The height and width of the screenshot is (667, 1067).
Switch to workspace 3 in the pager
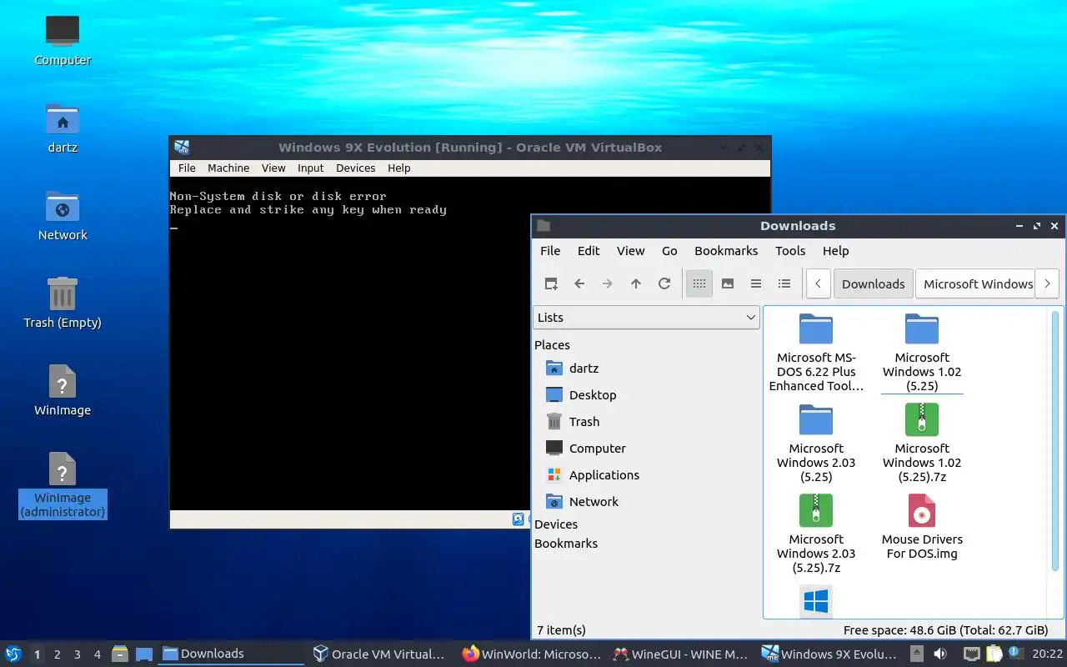(78, 654)
